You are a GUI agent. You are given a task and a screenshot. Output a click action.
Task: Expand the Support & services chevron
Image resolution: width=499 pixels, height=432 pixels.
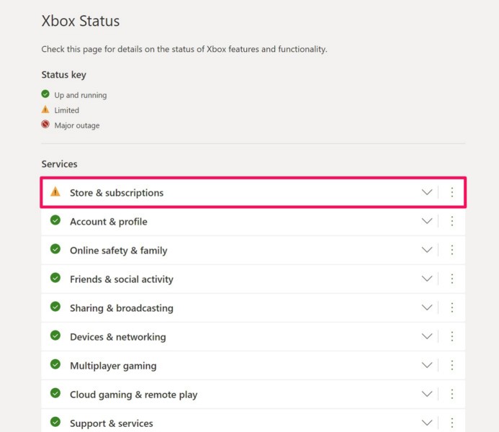tap(427, 423)
